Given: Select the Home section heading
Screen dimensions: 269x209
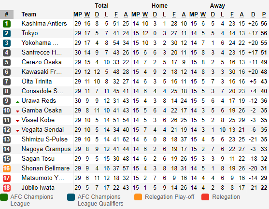Looking at the screenshot, I should [159, 6].
